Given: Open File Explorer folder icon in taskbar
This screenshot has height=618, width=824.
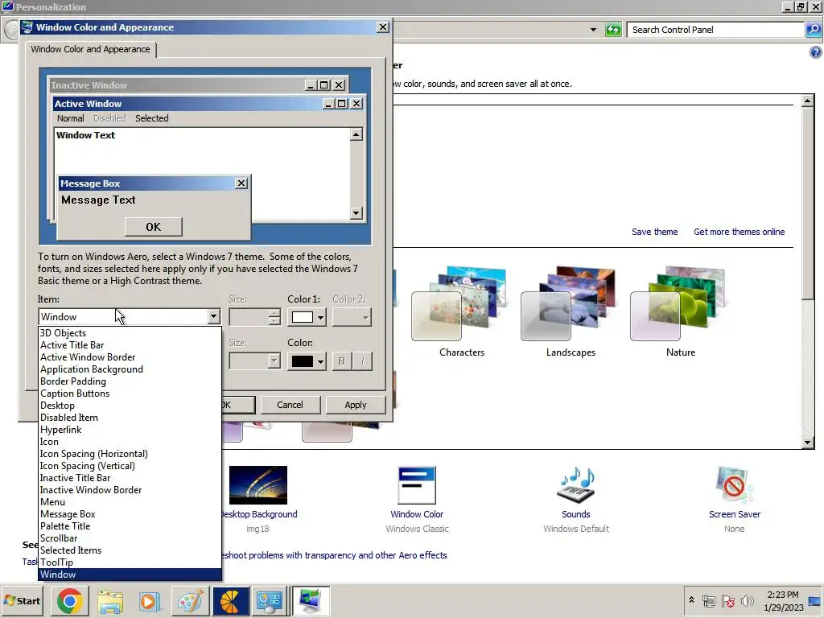Looking at the screenshot, I should tap(109, 601).
